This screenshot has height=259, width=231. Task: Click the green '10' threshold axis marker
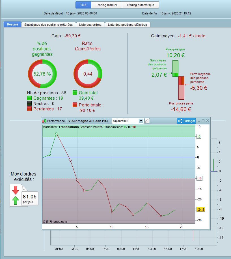point(199,136)
